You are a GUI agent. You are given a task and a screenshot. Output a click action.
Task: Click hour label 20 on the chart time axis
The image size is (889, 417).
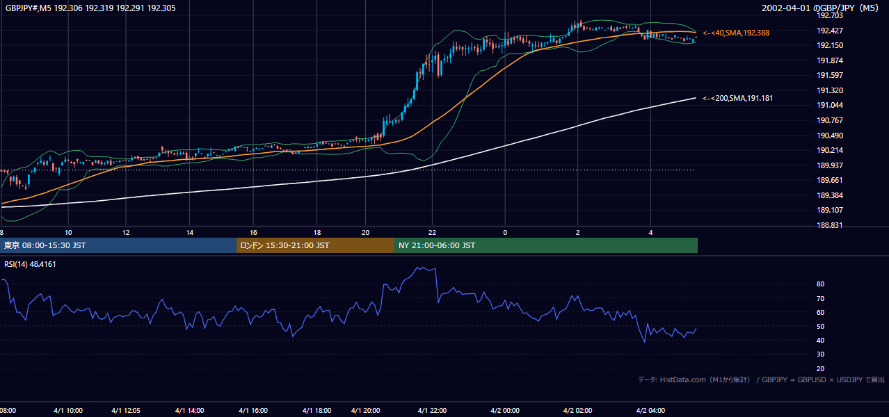click(x=366, y=232)
